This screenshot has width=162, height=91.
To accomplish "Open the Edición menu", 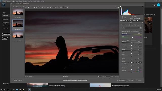I will tap(9, 1).
